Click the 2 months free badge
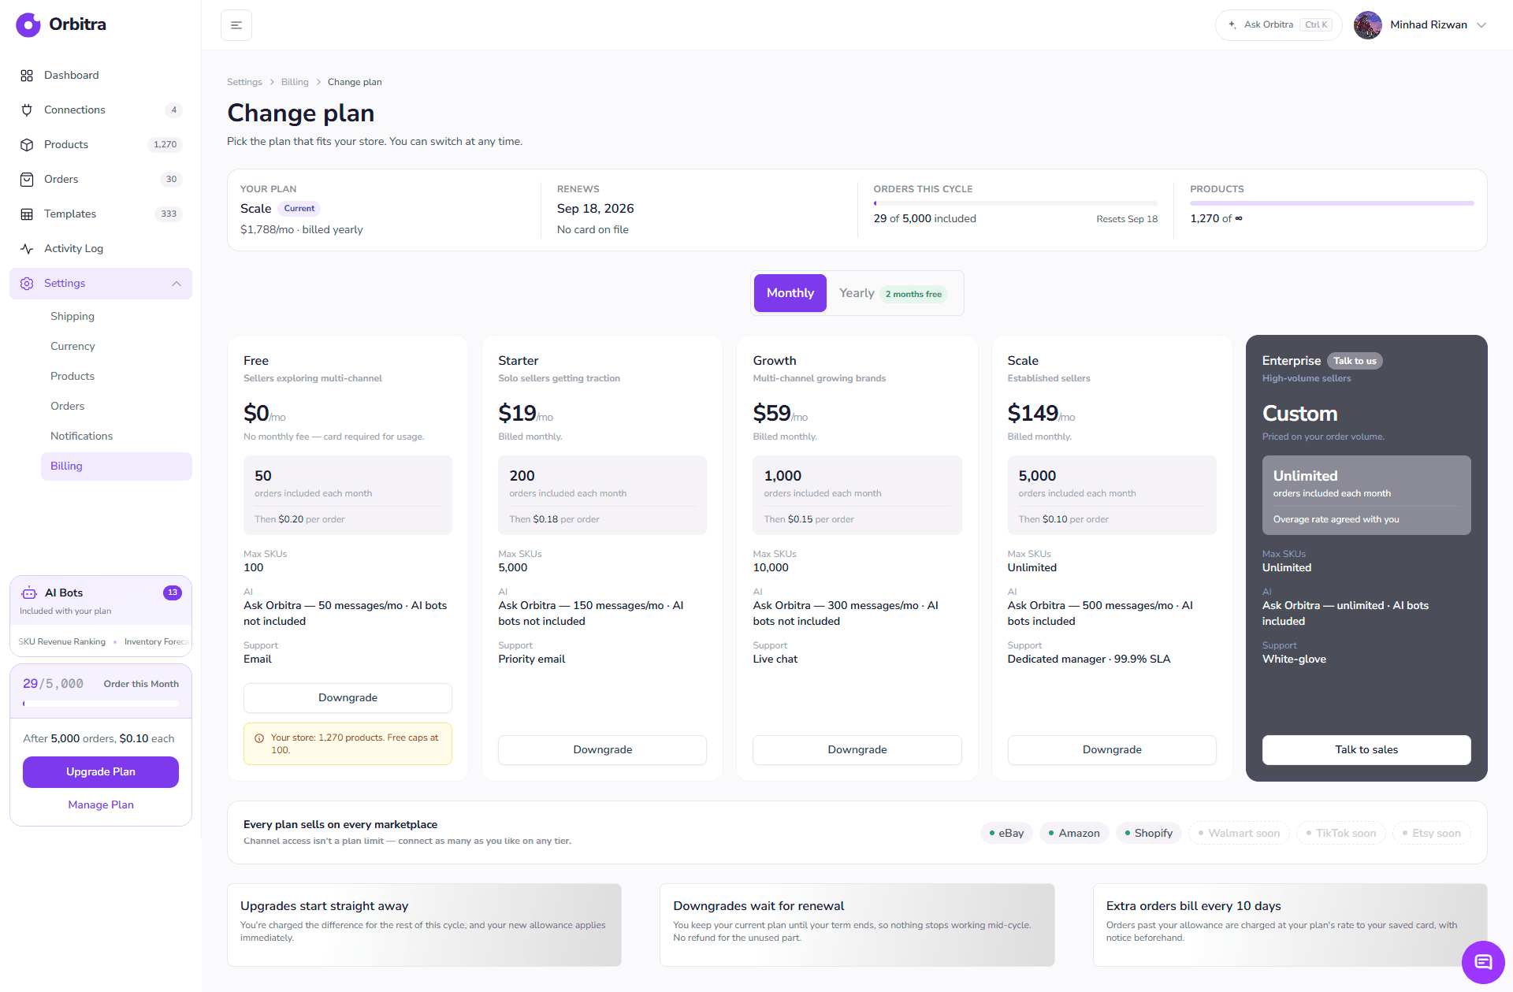This screenshot has height=992, width=1513. (913, 295)
